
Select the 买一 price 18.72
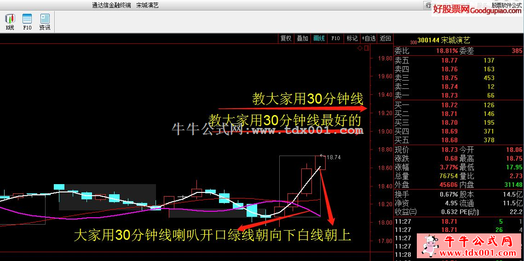pos(449,105)
